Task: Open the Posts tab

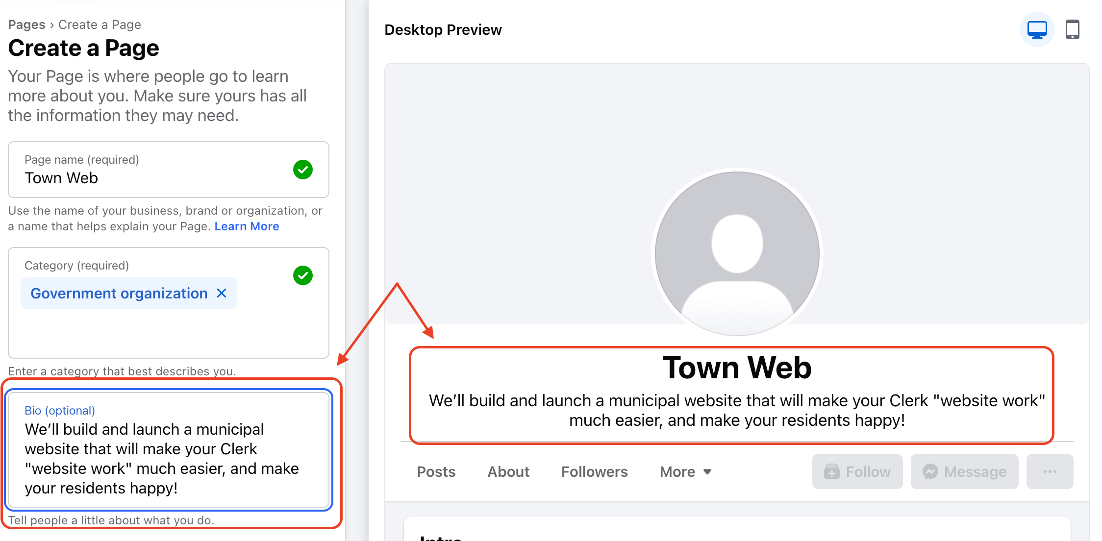Action: 436,471
